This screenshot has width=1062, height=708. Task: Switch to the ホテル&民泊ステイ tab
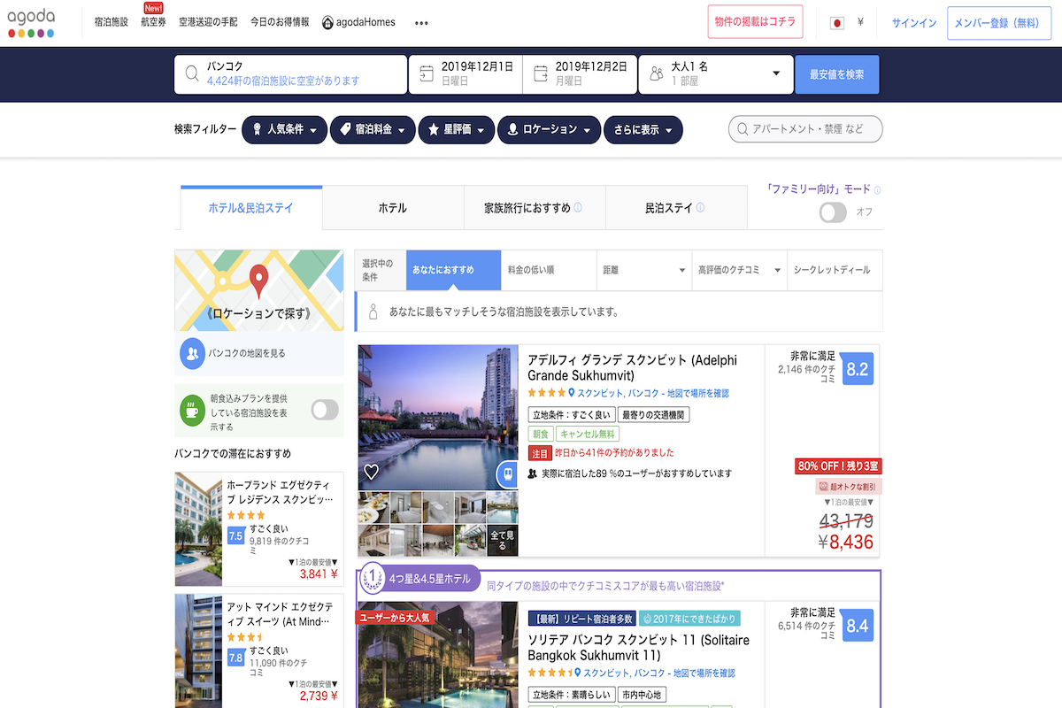251,208
